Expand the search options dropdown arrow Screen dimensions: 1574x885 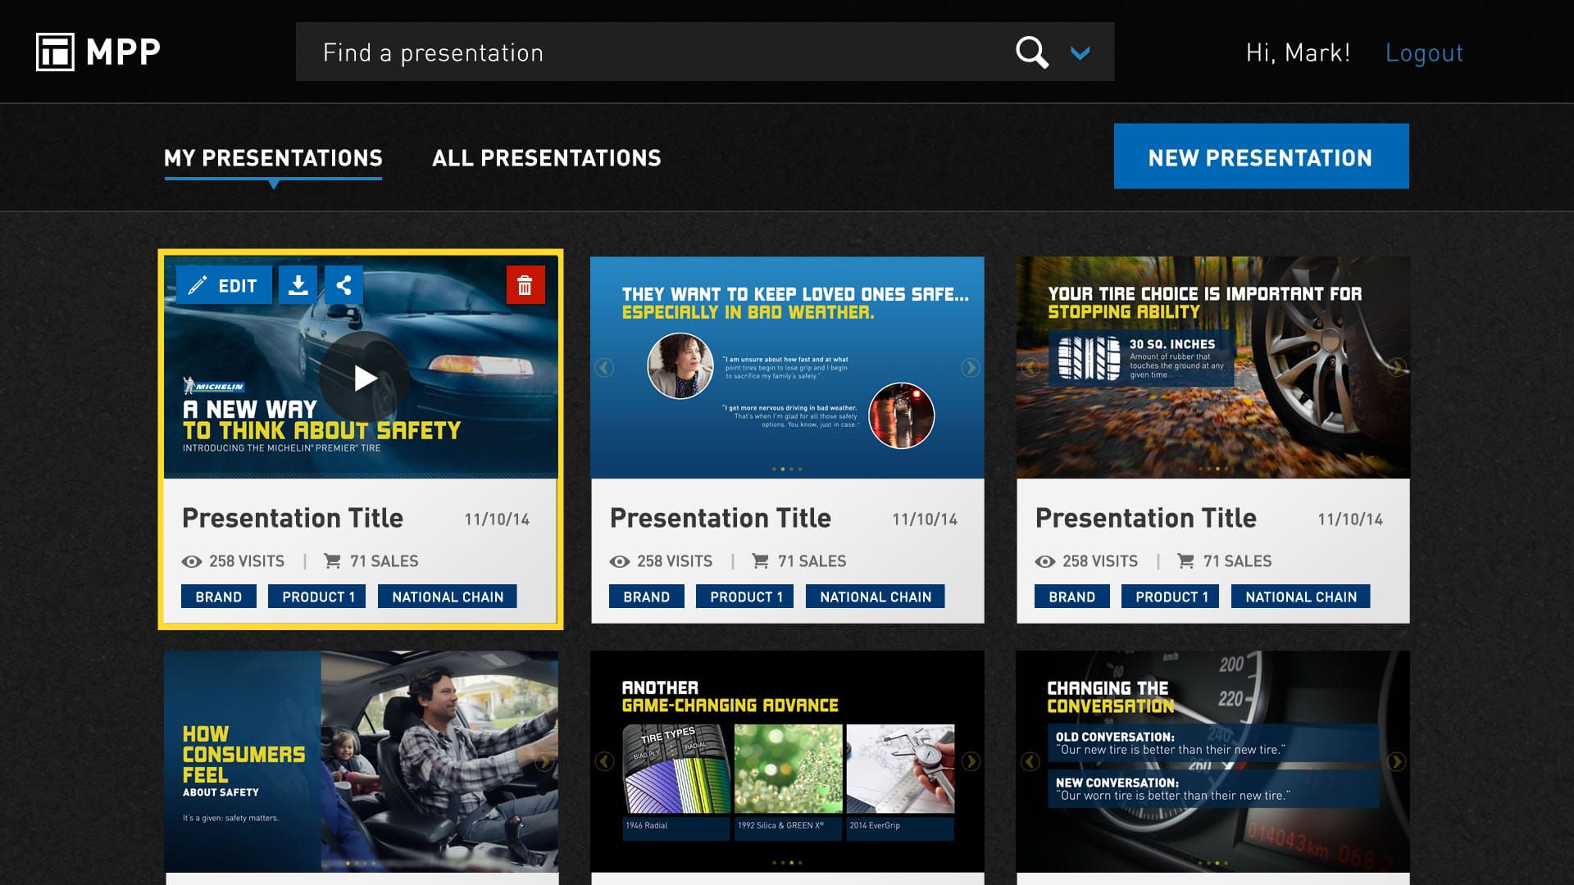(1080, 53)
